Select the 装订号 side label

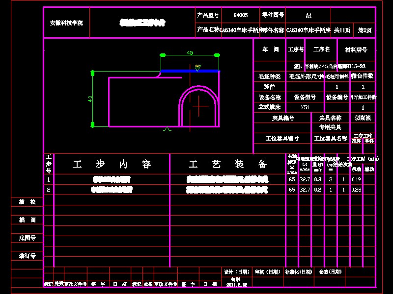click(28, 256)
